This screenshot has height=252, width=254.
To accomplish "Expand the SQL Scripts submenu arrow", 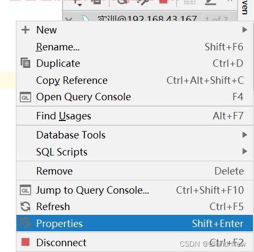I will [x=244, y=151].
